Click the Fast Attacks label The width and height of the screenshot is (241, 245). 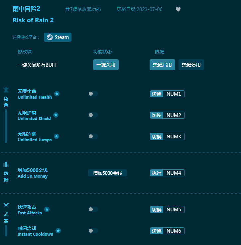coord(30,213)
